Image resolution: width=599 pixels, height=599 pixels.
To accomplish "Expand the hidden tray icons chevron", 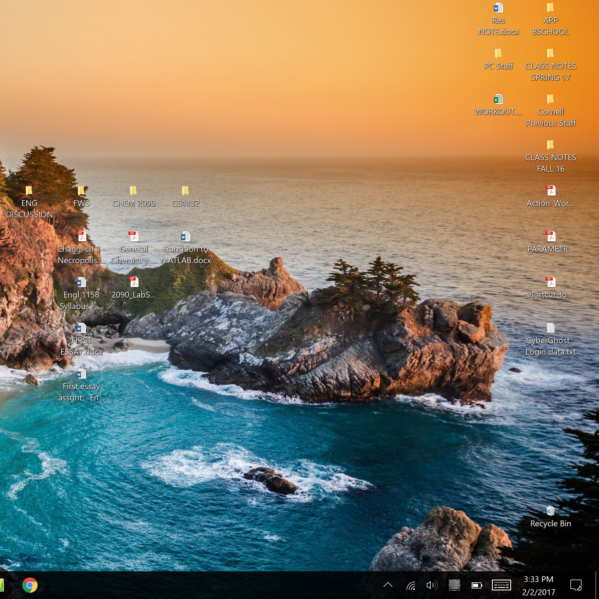I will [x=388, y=585].
